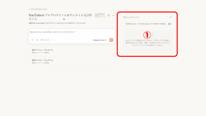Screen dimensions: 206x116
Task: Click the プライベート visibility badge
Action: [x=100, y=15]
